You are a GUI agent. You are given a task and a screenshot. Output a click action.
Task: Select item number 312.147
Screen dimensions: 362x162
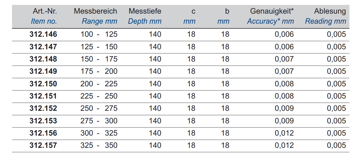[x=43, y=47]
